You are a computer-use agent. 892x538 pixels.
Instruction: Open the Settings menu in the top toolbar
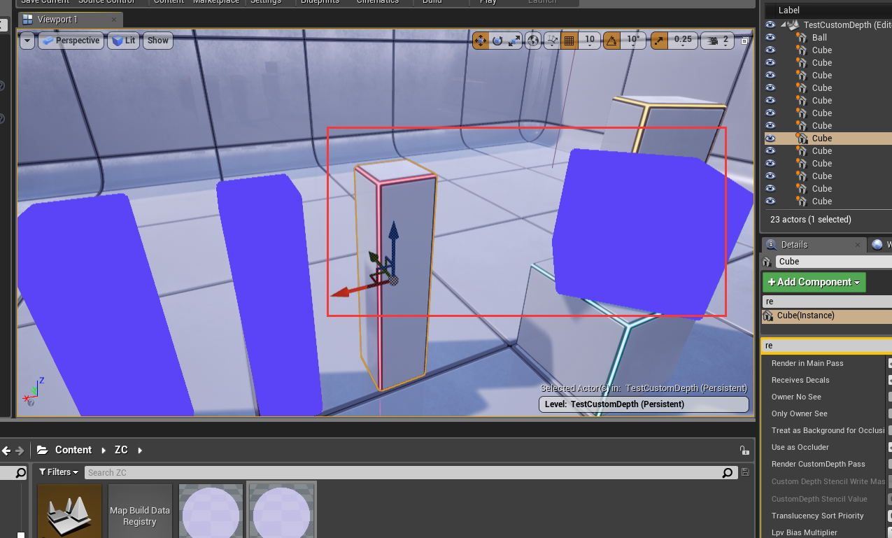click(266, 2)
